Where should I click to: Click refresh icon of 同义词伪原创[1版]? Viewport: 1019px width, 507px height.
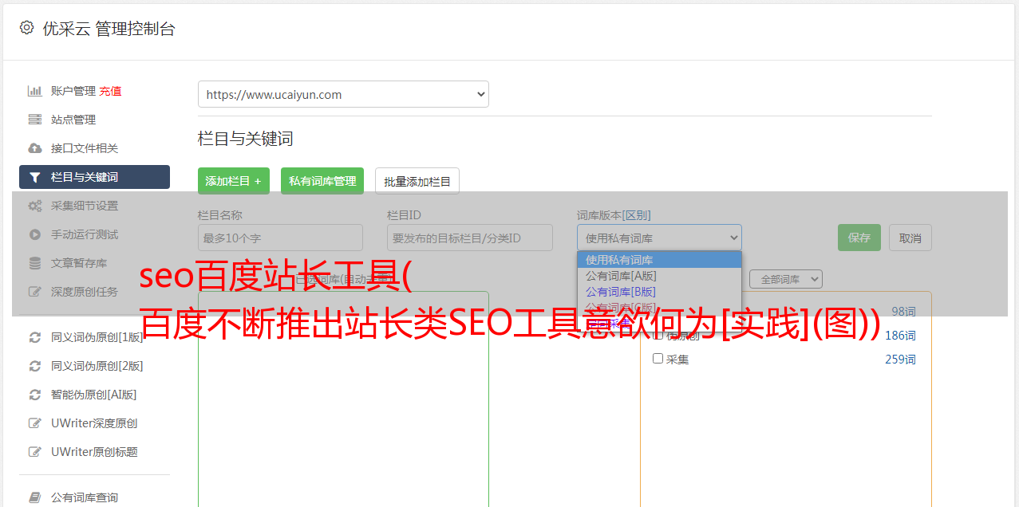35,337
